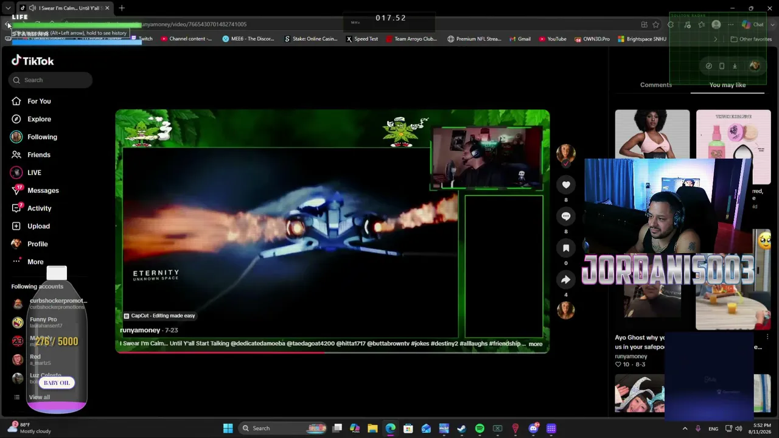Open the taskbar clock and date
Screen dimensions: 779x438
761,428
